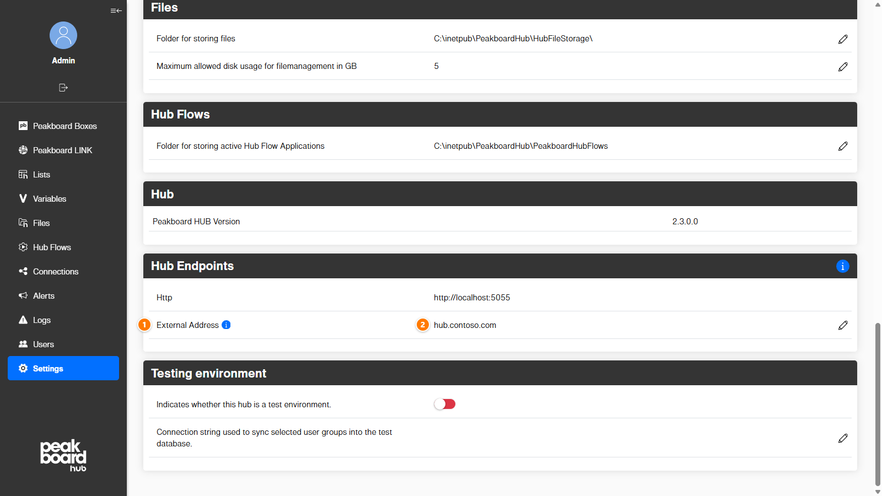Click the disk usage value 5
Viewport: 882px width, 496px height.
coord(436,66)
